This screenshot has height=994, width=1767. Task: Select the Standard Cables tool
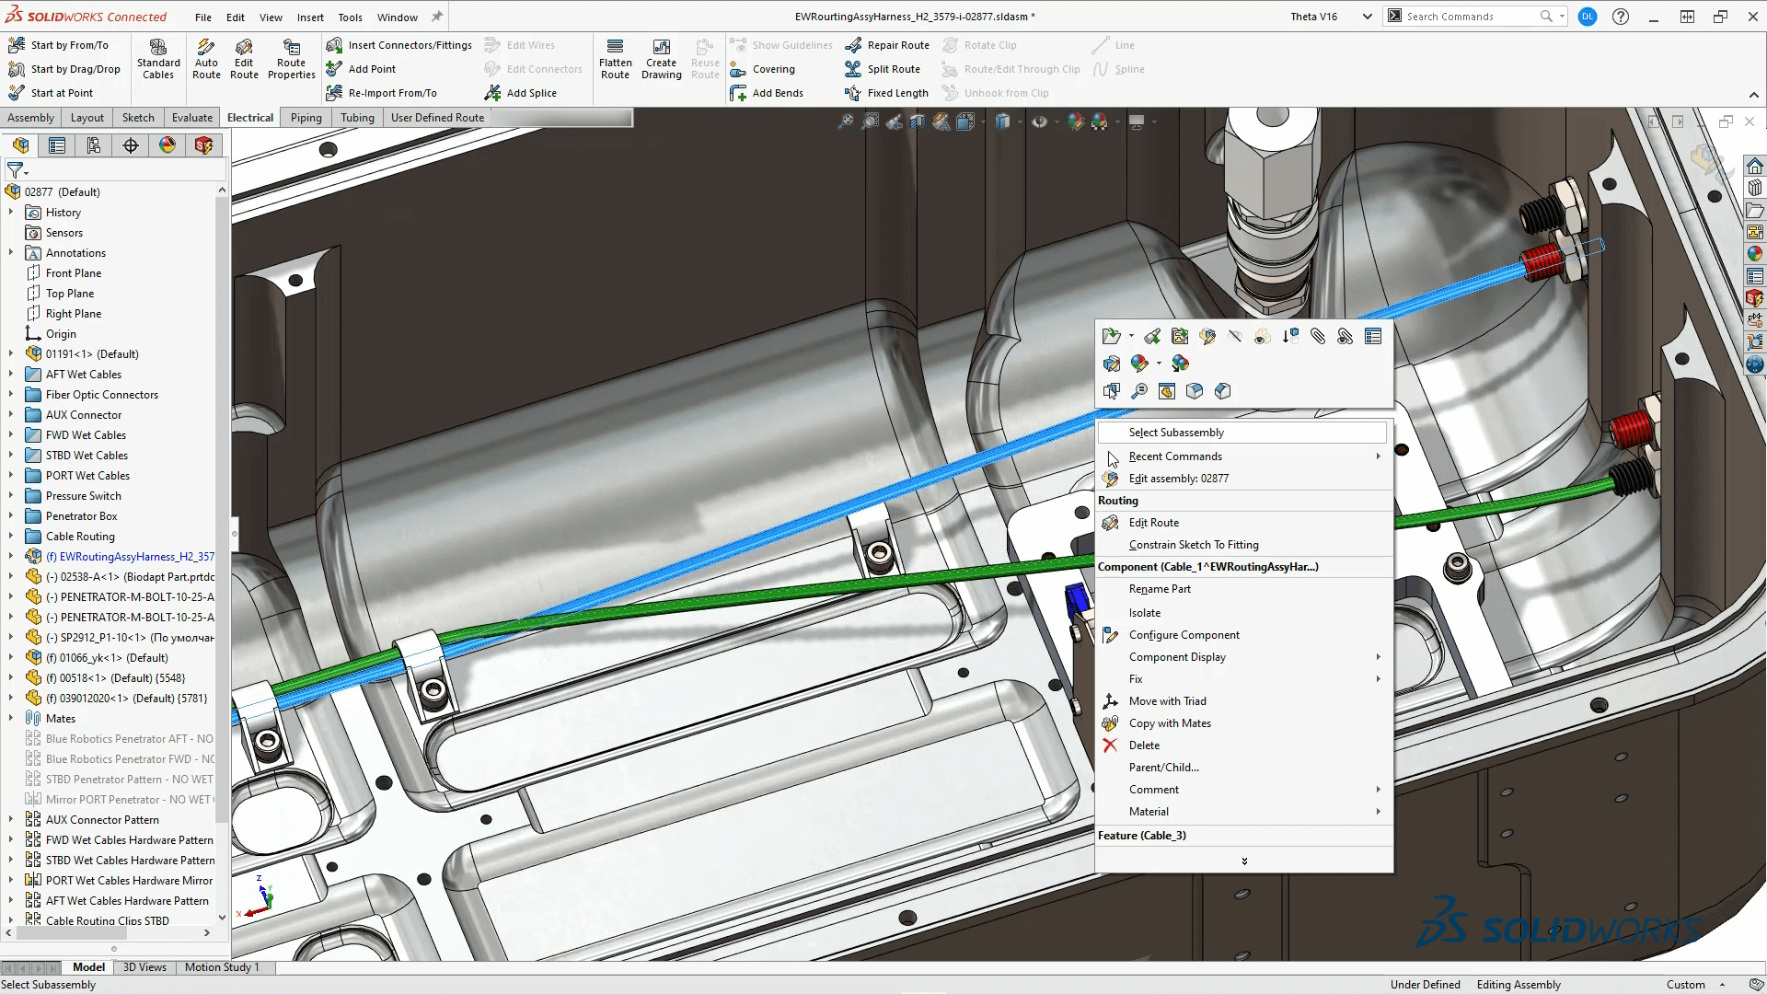point(158,59)
